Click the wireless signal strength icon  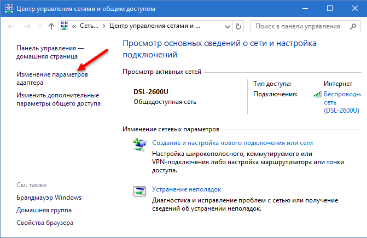(x=317, y=95)
